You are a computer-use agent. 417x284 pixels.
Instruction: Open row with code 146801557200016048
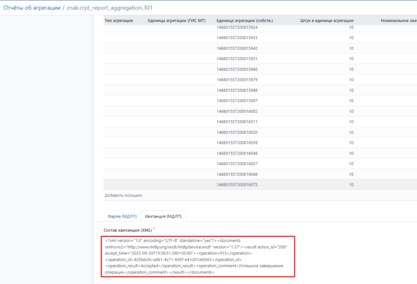[x=237, y=153]
